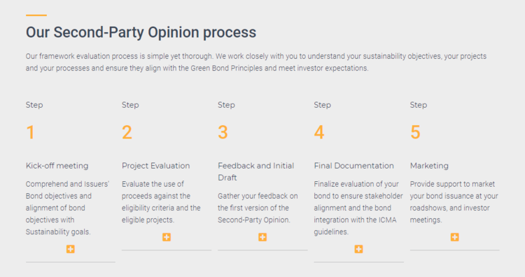Click the roadshows and investor meetings text
525x277 pixels.
(454, 201)
